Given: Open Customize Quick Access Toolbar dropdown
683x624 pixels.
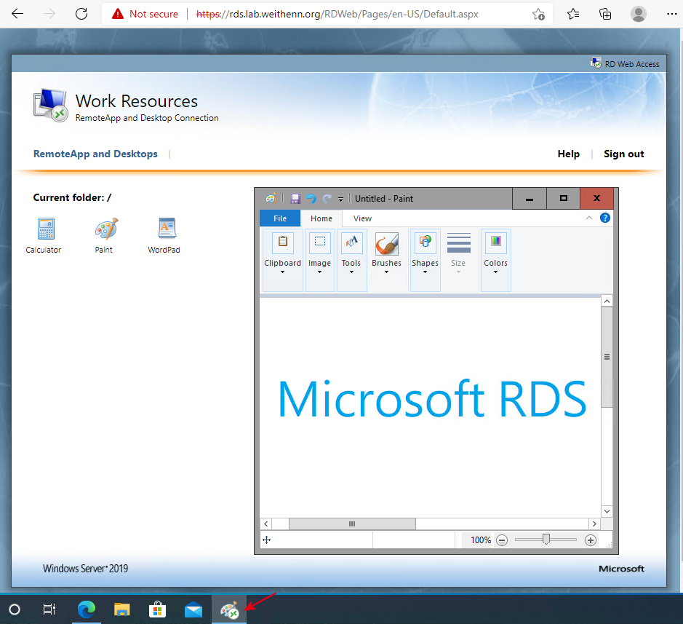Looking at the screenshot, I should [x=340, y=199].
